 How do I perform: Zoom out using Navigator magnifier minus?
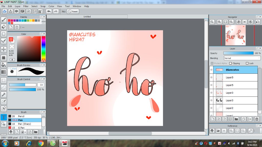pyautogui.click(x=231, y=22)
